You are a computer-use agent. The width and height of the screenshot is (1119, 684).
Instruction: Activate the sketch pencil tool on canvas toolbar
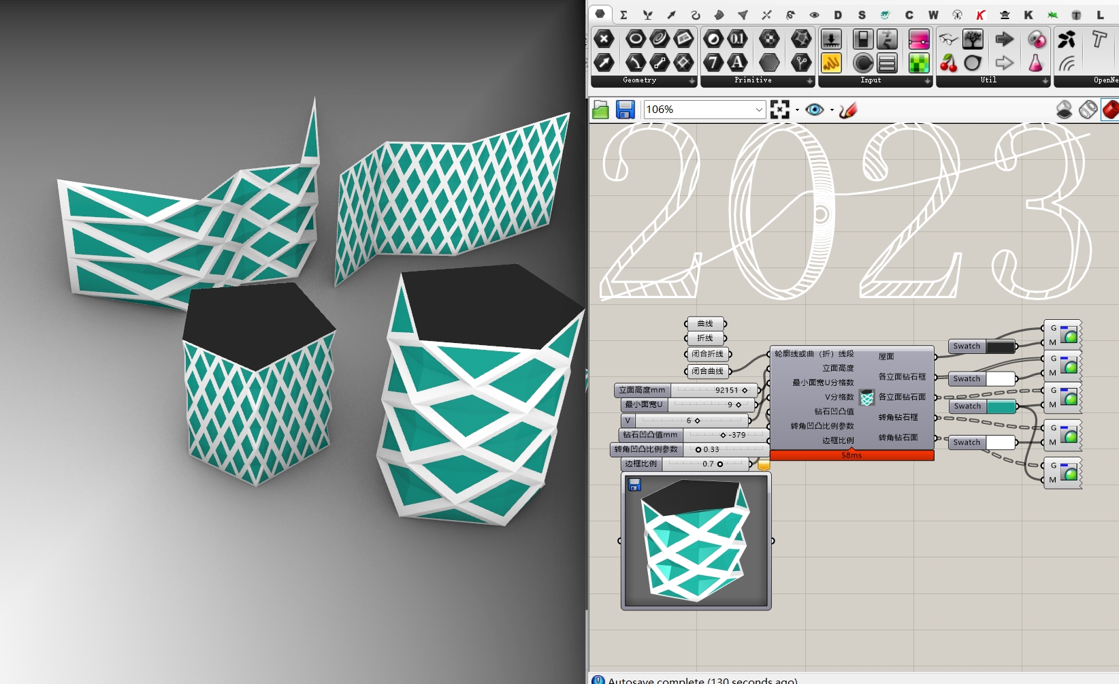point(848,110)
